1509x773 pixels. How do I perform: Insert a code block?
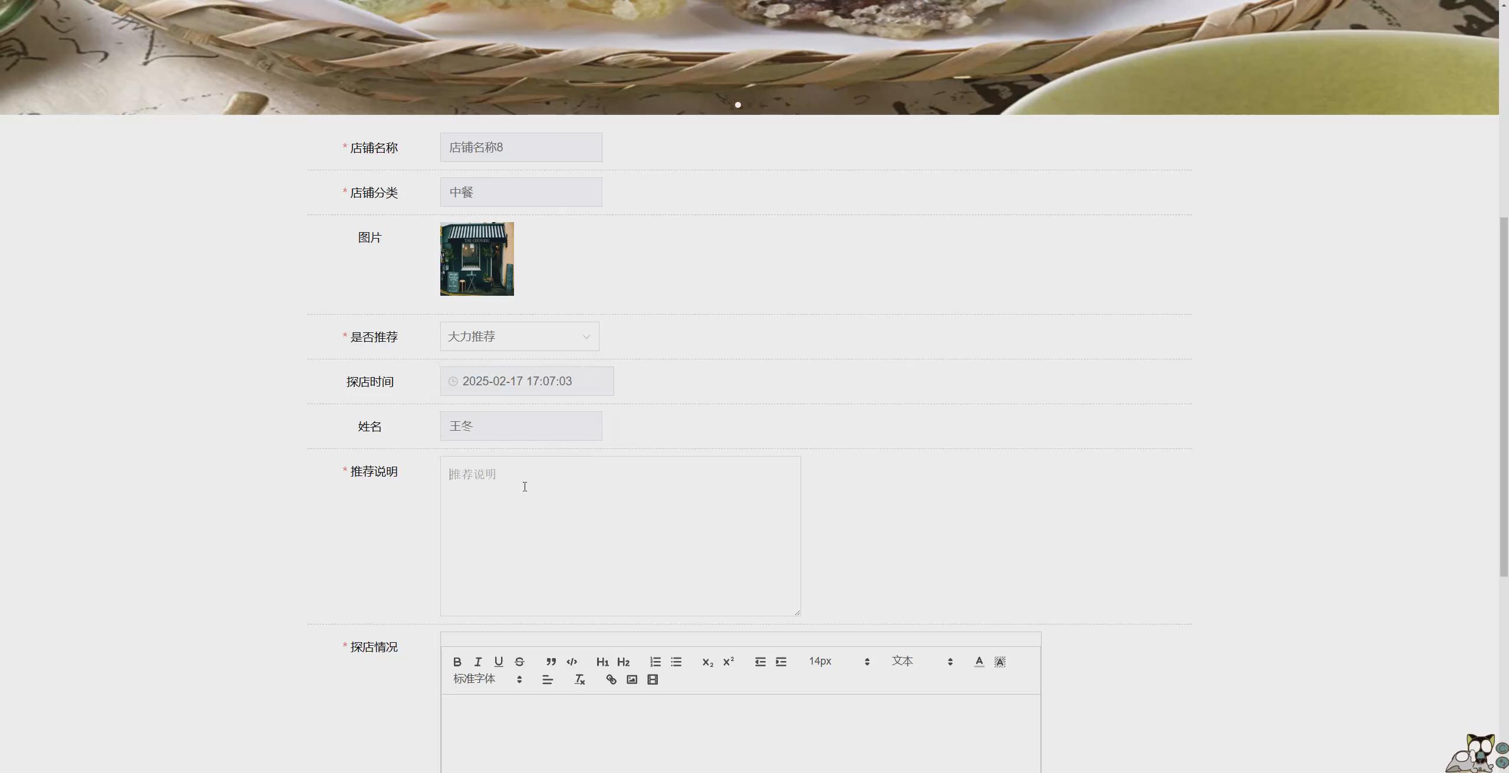[572, 662]
